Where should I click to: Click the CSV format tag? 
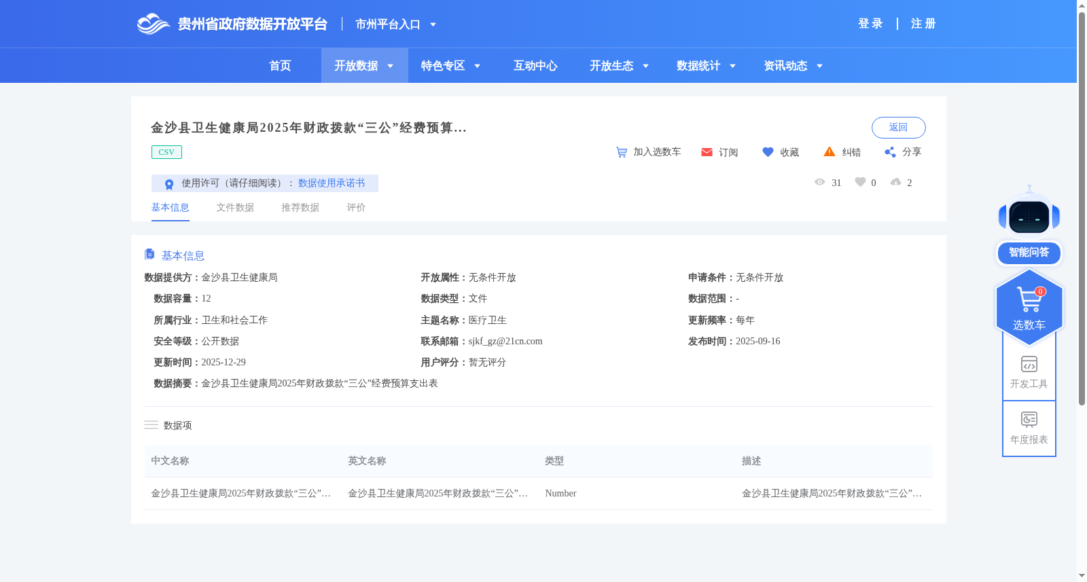(166, 152)
